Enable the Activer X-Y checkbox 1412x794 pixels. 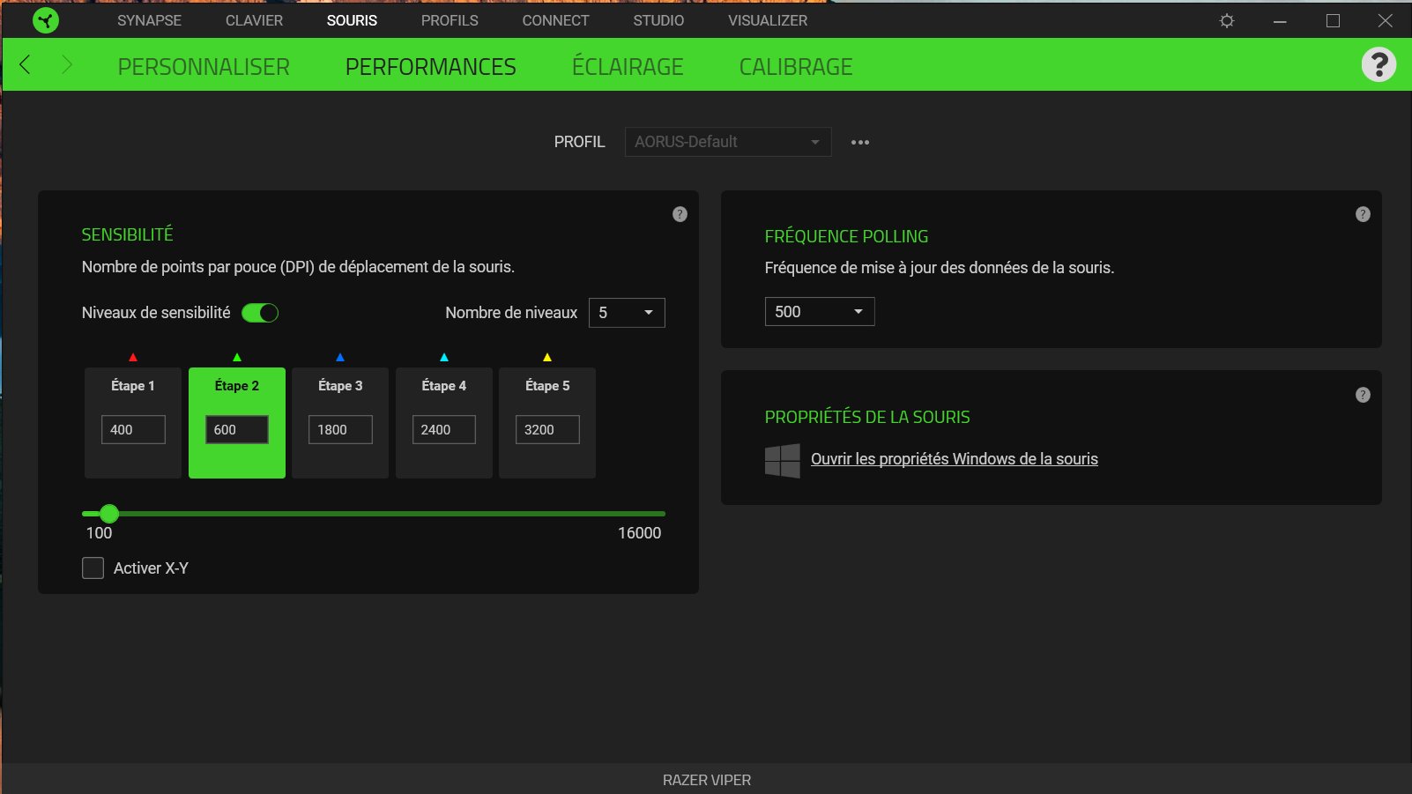[93, 568]
